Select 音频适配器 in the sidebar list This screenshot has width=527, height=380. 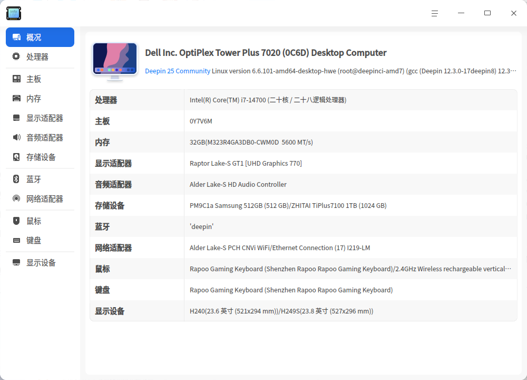click(40, 137)
